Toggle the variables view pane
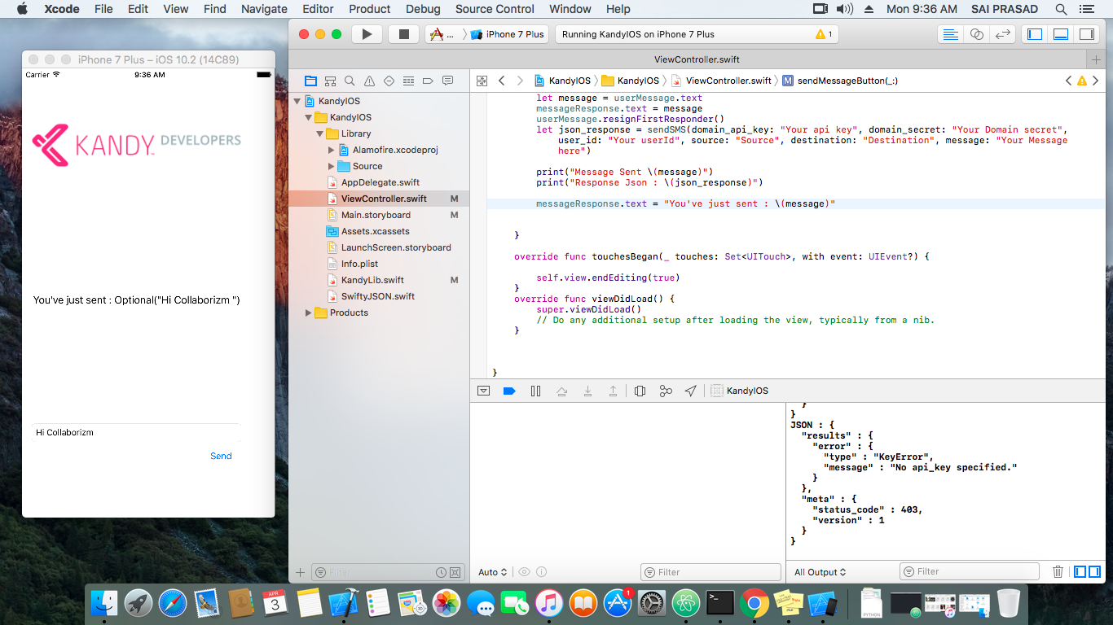Screen dimensions: 1113x625 click(1080, 572)
